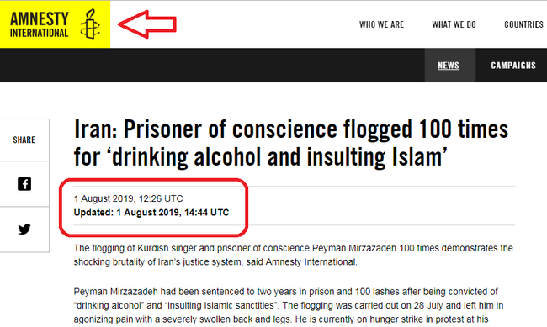The width and height of the screenshot is (547, 327).
Task: Click the Share label in sidebar
Action: point(24,140)
